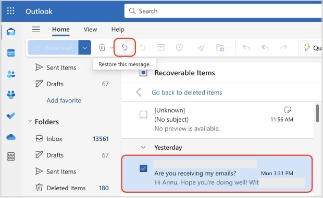Open OneDrive from the sidebar
Screen dimensions: 323x198
coord(11,137)
